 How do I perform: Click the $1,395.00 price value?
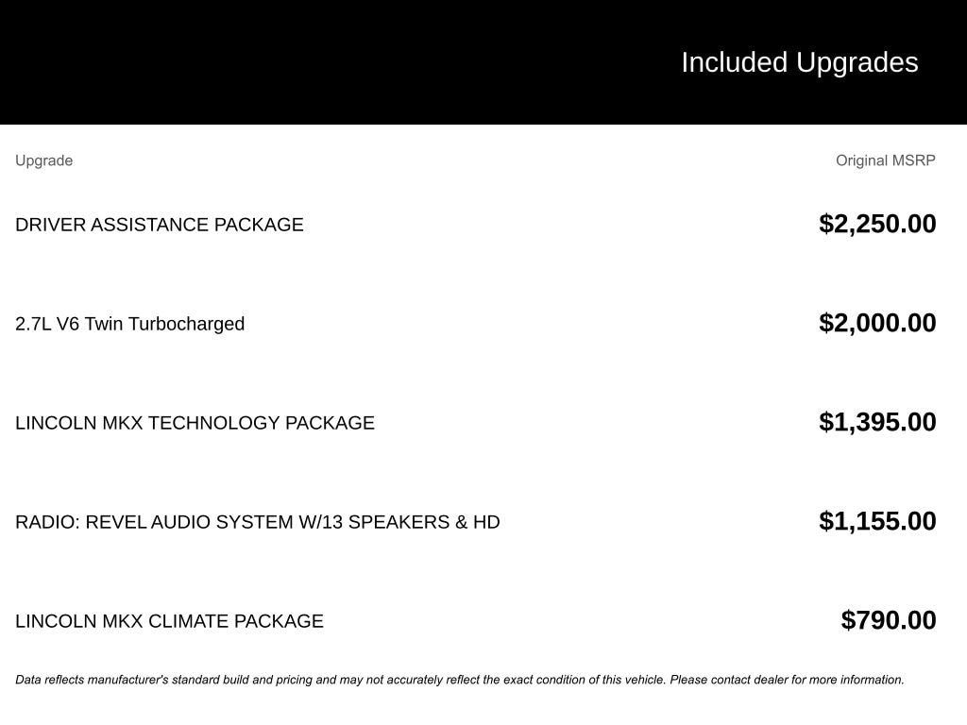point(877,422)
